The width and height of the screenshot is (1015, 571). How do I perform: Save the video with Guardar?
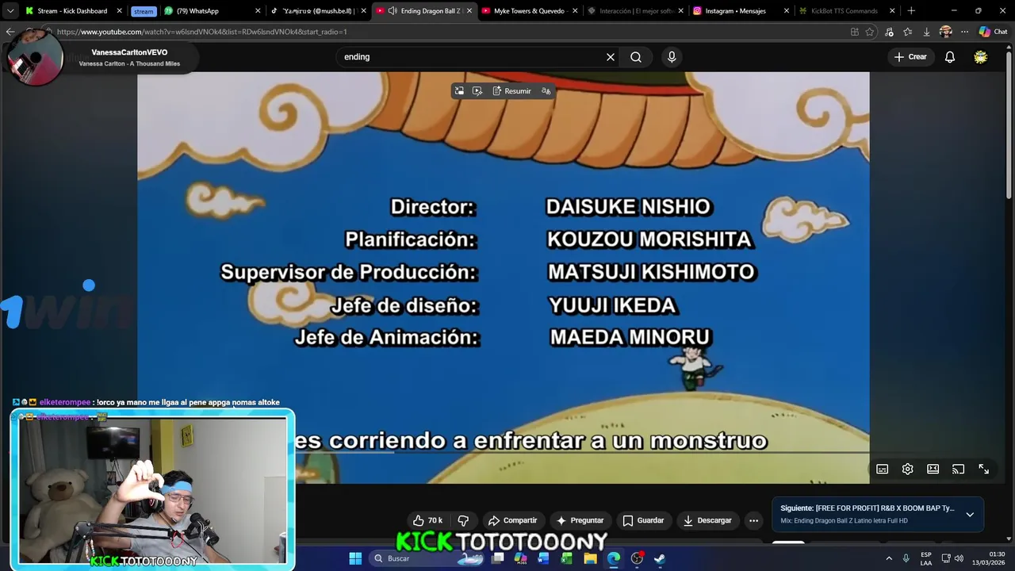(643, 520)
